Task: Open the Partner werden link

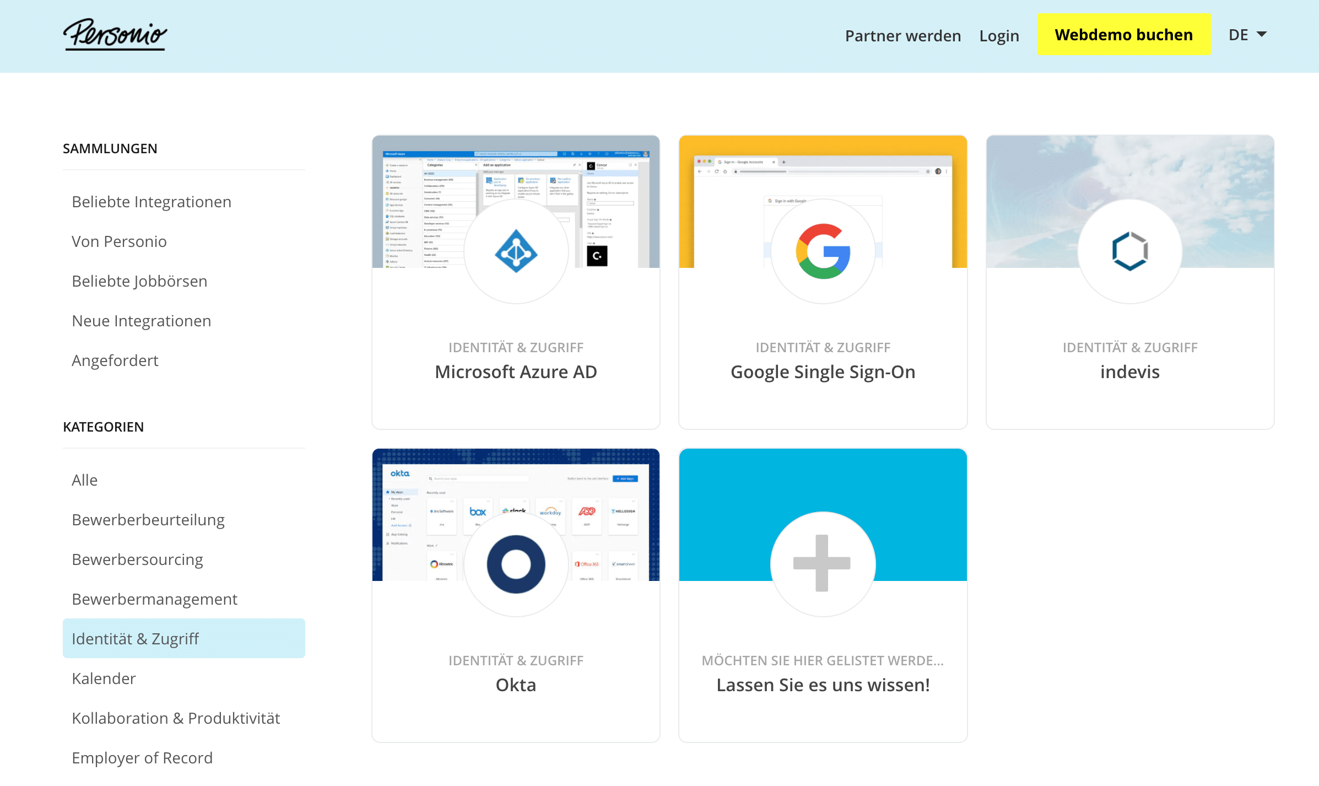Action: tap(902, 36)
